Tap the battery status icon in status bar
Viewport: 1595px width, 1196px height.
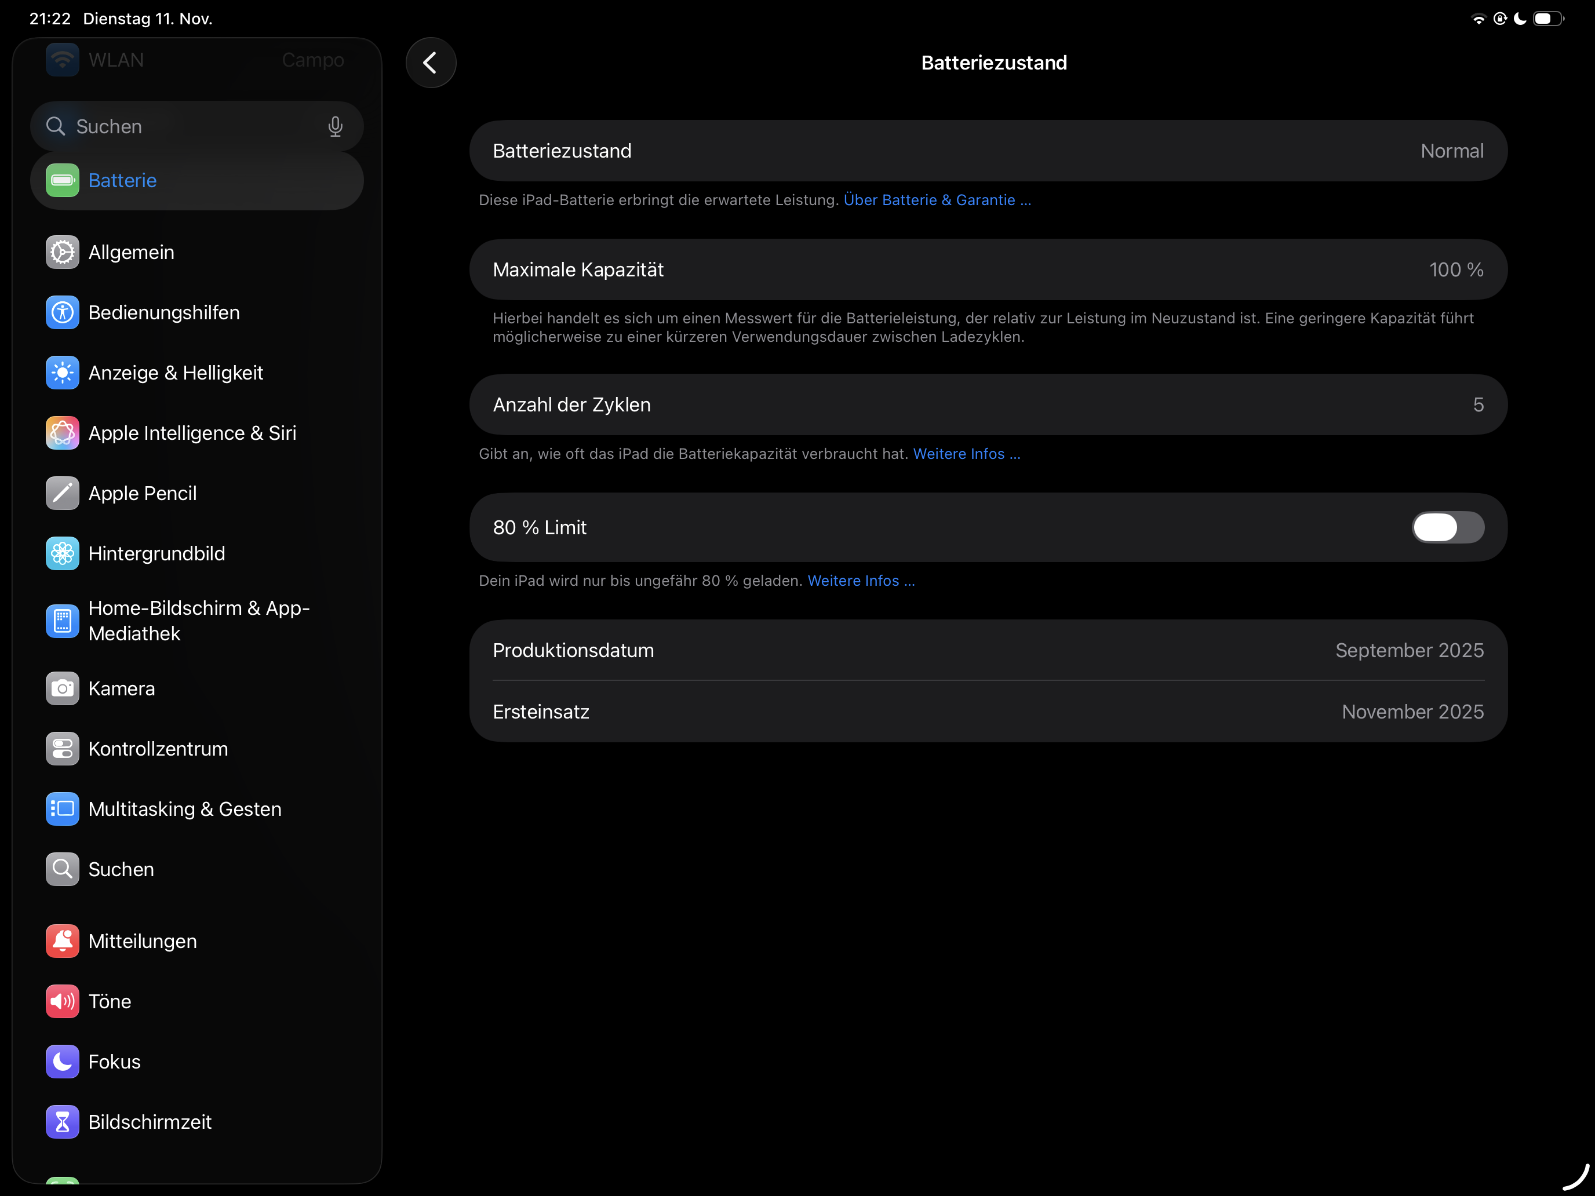coord(1547,19)
